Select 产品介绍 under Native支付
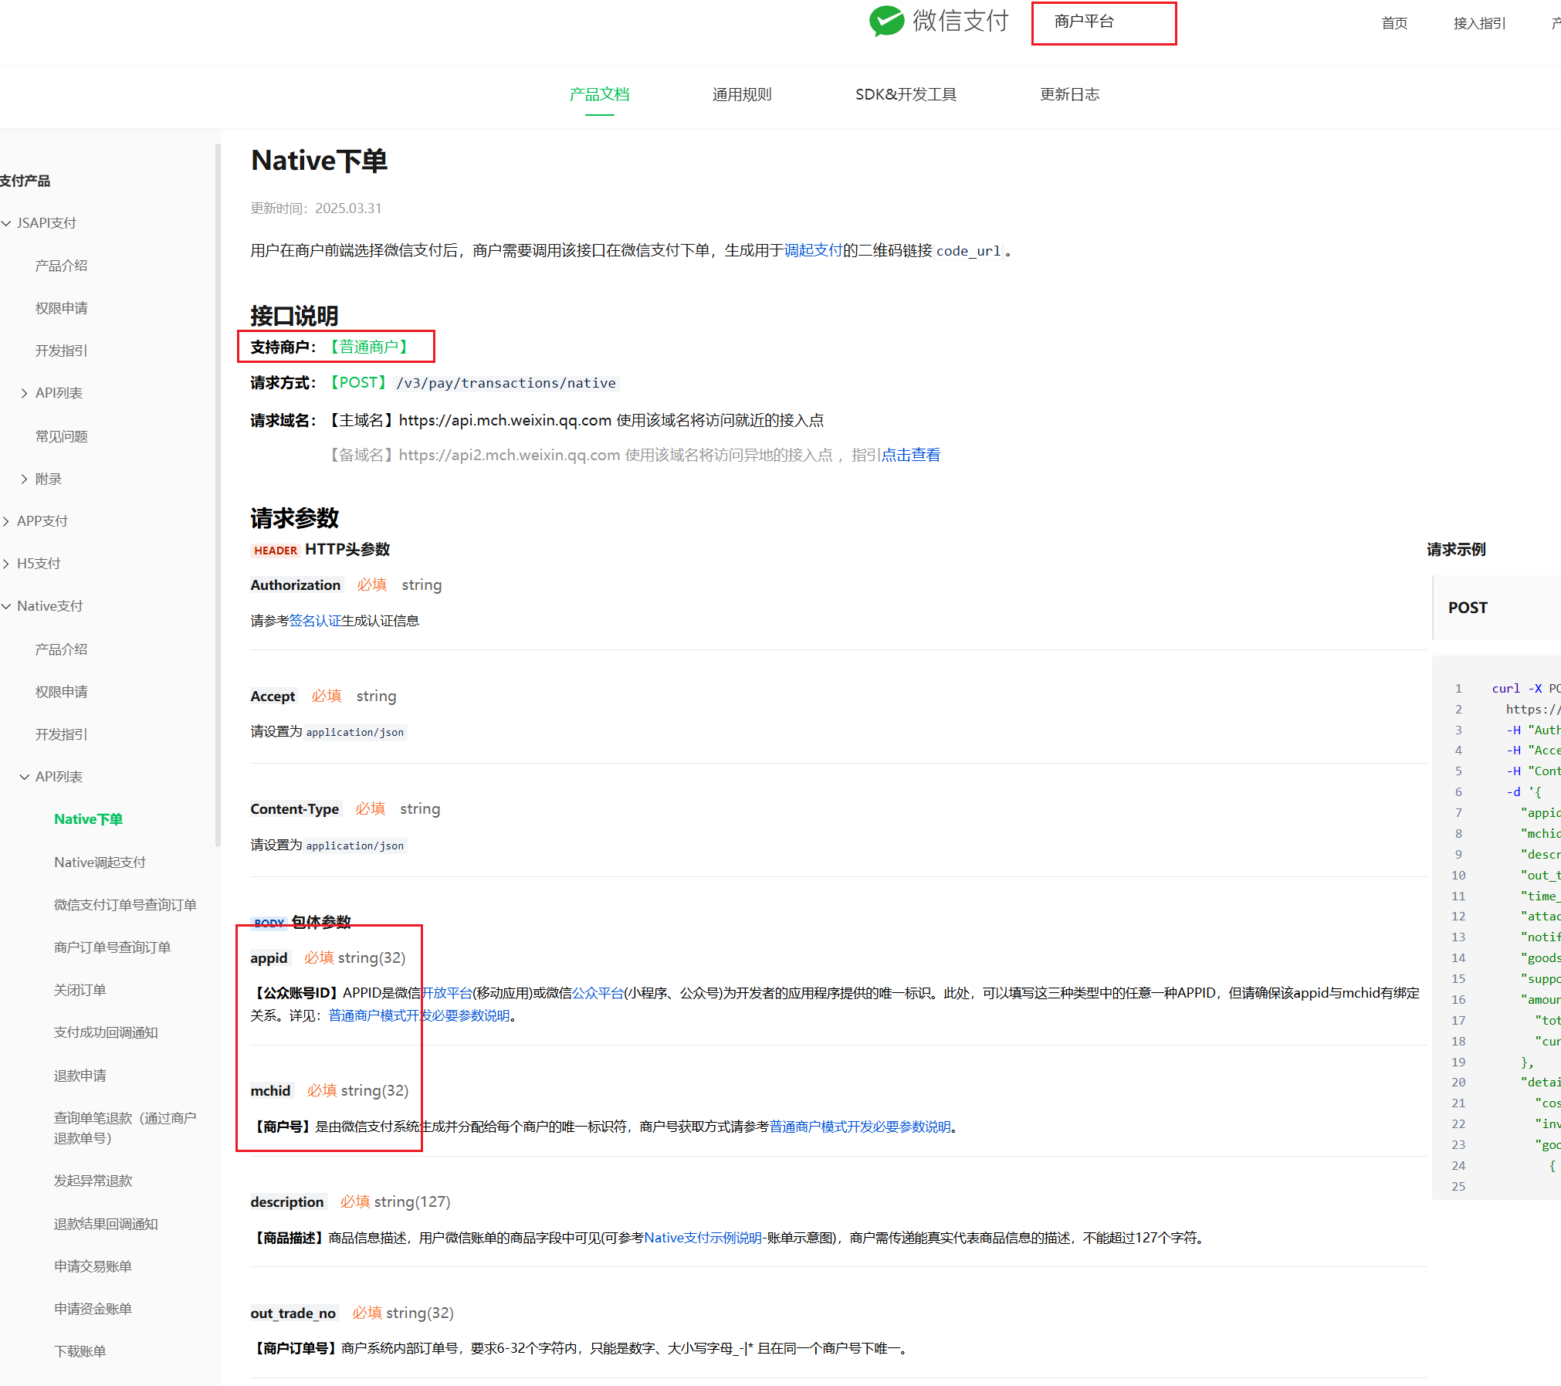 click(61, 649)
